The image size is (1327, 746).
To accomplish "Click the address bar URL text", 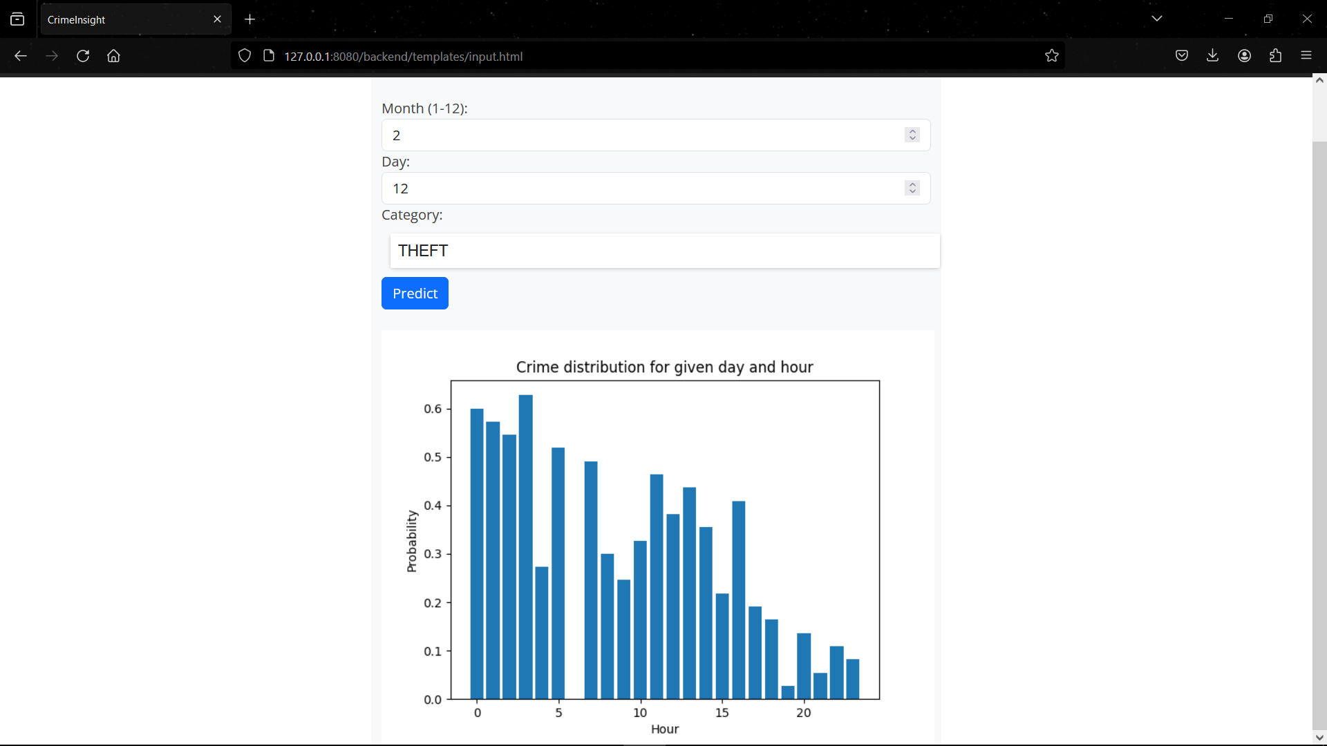I will pos(404,57).
